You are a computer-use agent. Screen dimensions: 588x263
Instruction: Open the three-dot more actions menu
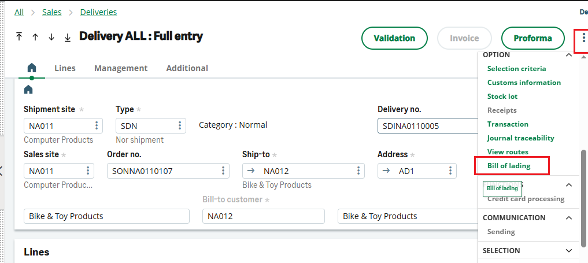[583, 39]
